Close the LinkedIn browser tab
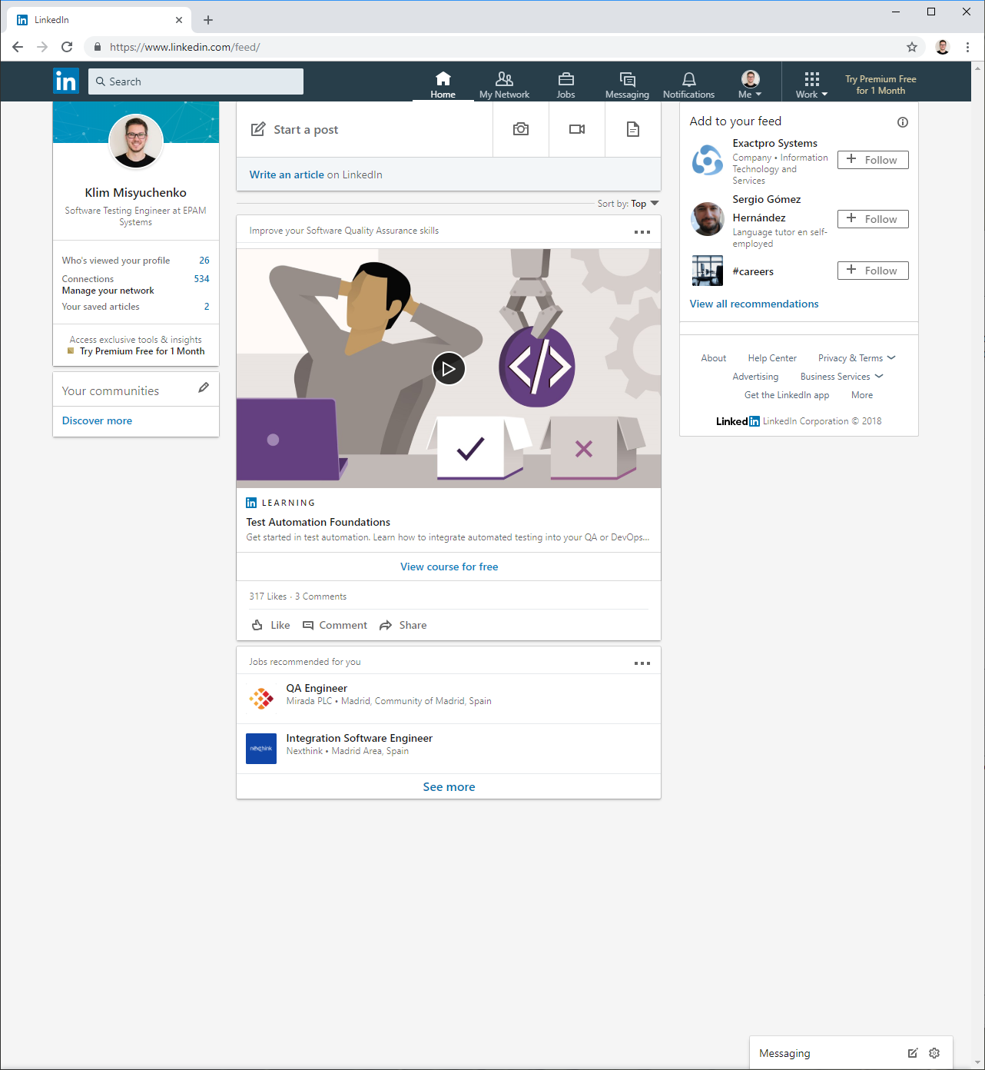This screenshot has height=1070, width=985. [179, 20]
